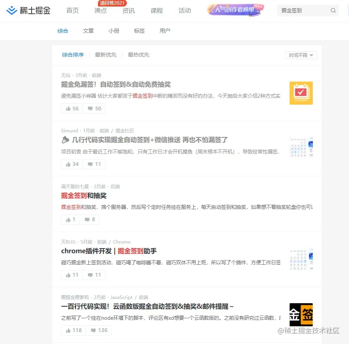This screenshot has height=344, width=349.
Task: Select the 小册 search tab
Action: (114, 31)
